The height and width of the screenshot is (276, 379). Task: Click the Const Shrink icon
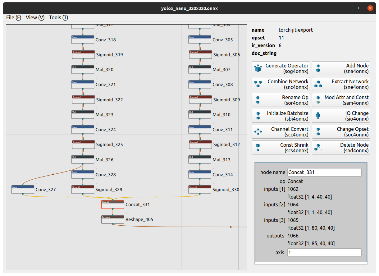pyautogui.click(x=258, y=148)
